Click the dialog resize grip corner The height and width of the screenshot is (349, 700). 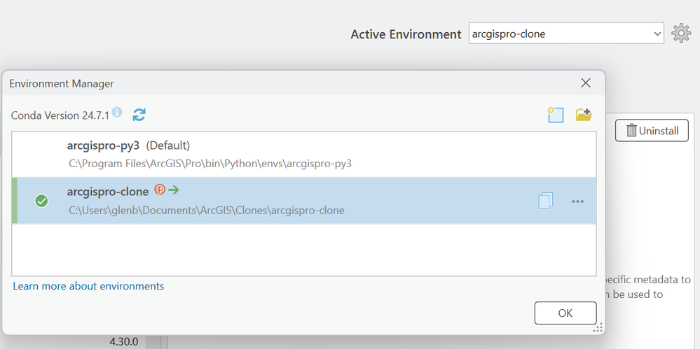(x=599, y=327)
